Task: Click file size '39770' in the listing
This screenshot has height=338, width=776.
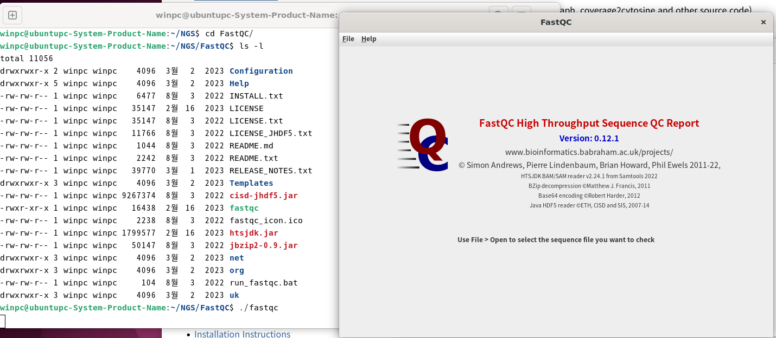Action: coord(144,171)
